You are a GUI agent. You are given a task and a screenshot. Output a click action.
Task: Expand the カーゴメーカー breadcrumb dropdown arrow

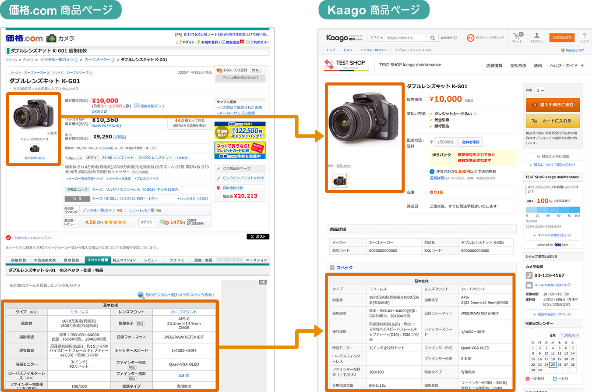pos(113,60)
